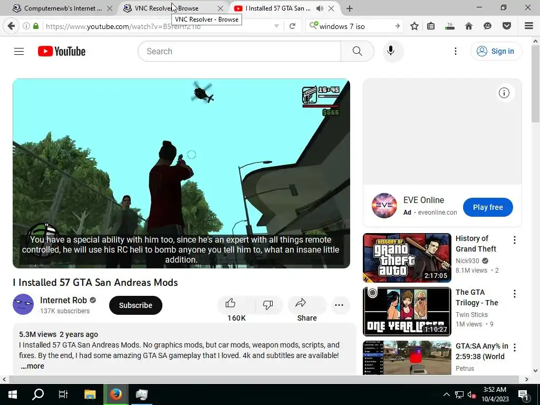Select the I Installed 57 GTA San tab
540x405 pixels.
[278, 8]
